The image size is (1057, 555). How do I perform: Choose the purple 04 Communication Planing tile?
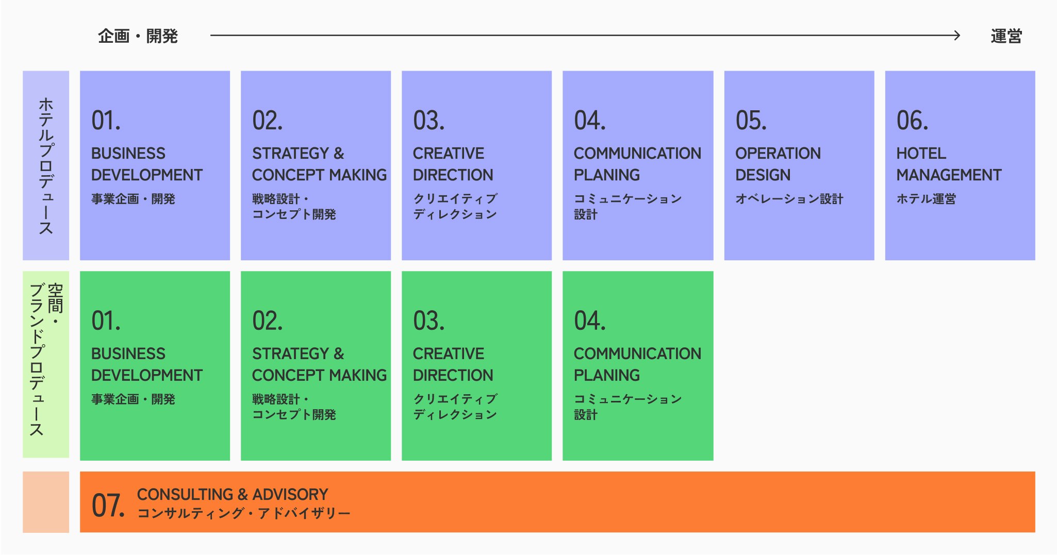point(638,165)
